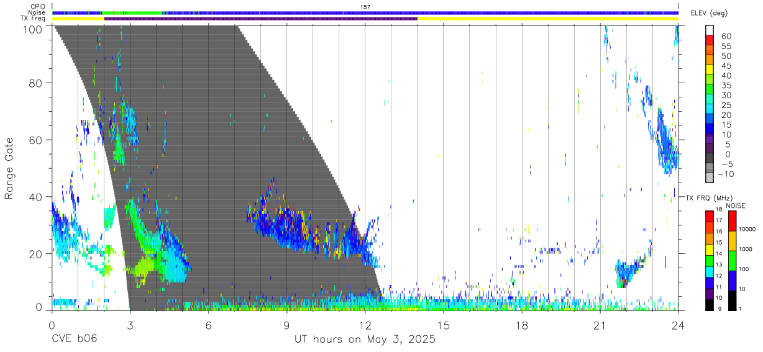Click the 1000 label on the NOISE scale
Screen dimensions: 763x352
coord(746,250)
